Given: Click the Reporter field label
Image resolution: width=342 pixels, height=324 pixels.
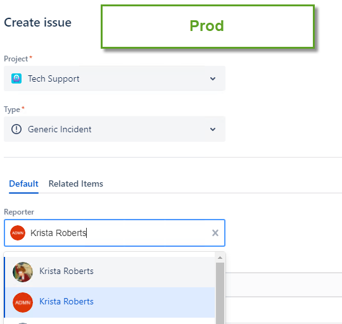Looking at the screenshot, I should [19, 212].
